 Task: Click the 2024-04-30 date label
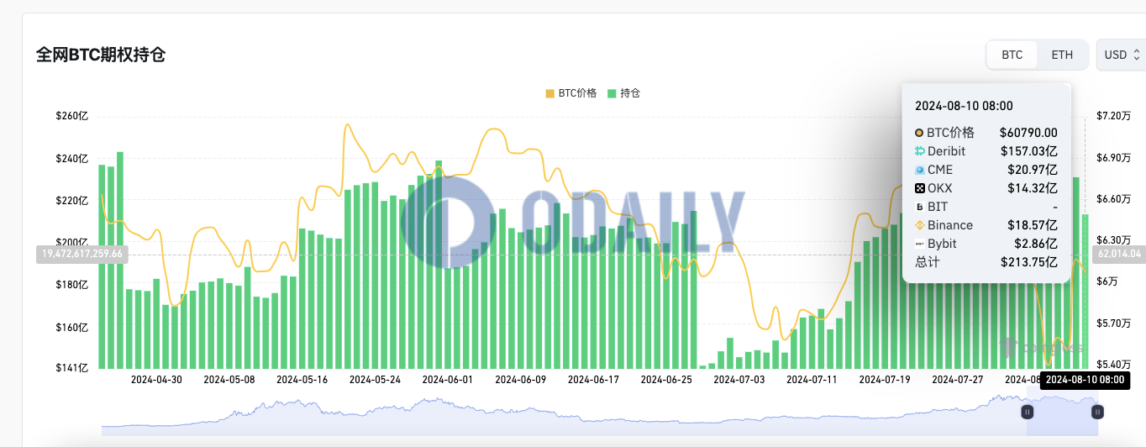coord(156,380)
